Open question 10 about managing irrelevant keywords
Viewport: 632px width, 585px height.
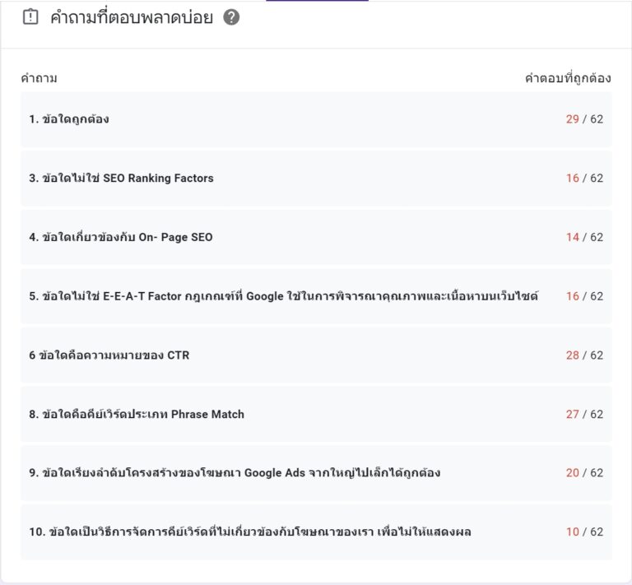(316, 532)
